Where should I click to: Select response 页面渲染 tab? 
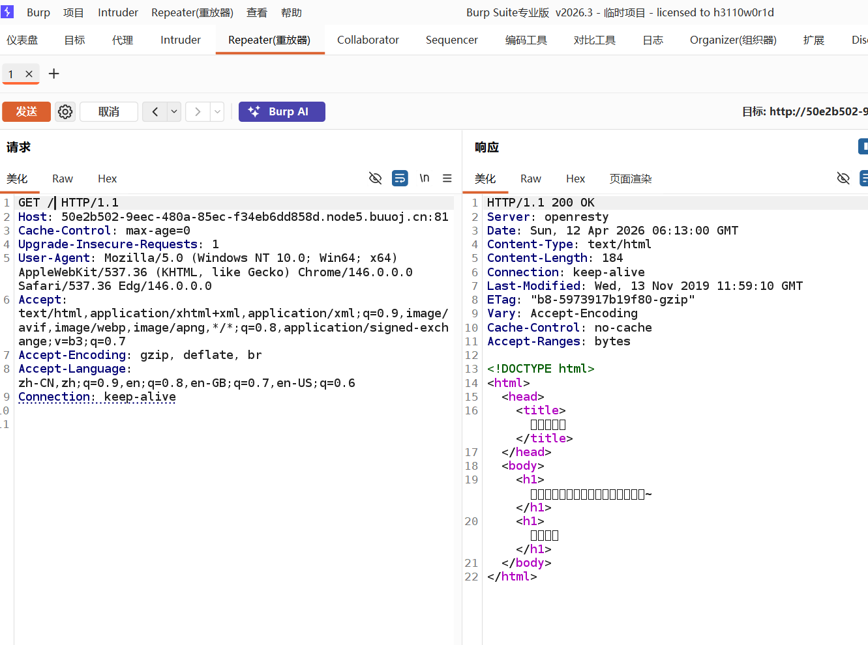[x=631, y=179]
